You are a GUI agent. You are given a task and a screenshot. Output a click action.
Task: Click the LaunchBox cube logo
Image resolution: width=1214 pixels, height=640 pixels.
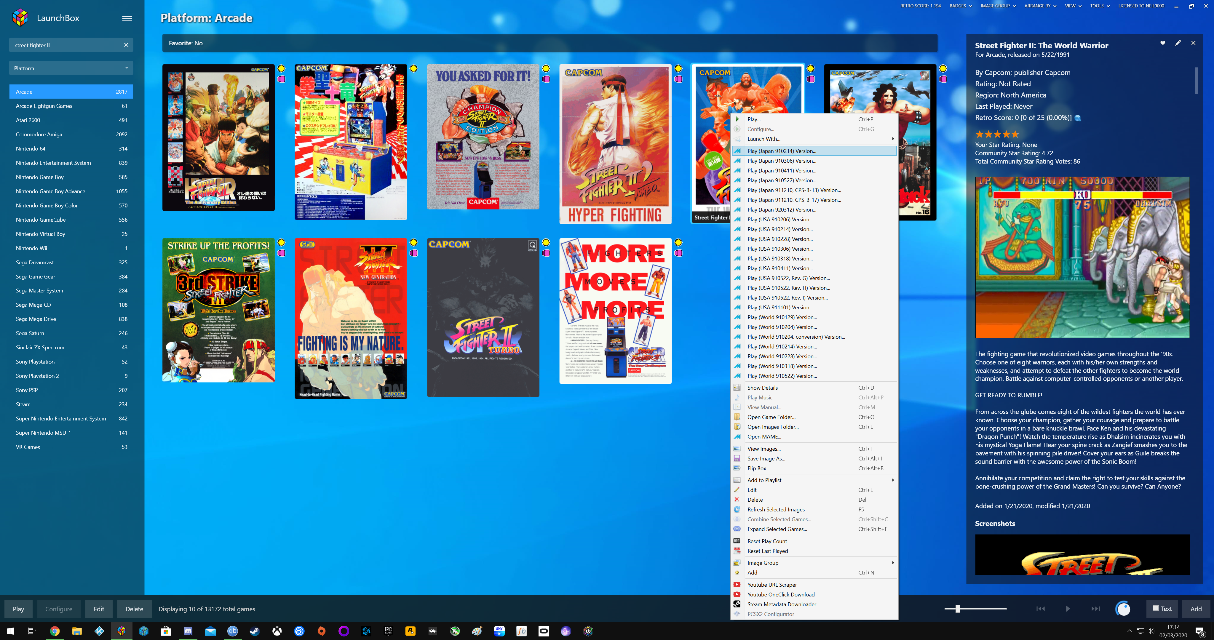[20, 18]
